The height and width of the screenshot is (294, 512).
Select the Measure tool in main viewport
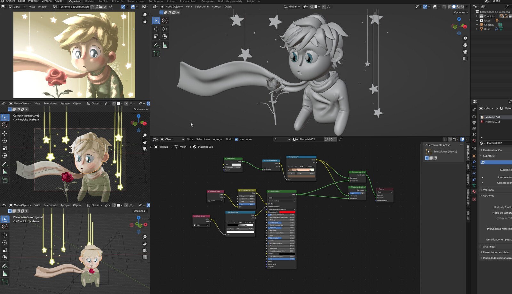point(165,45)
